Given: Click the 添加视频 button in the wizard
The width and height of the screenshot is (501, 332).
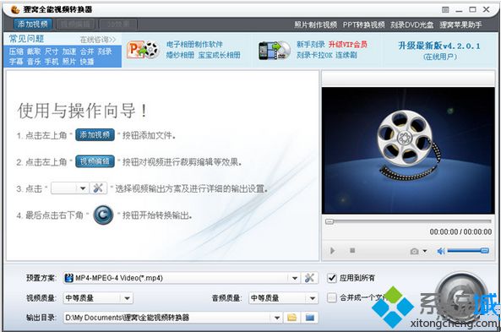Looking at the screenshot, I should tap(95, 135).
